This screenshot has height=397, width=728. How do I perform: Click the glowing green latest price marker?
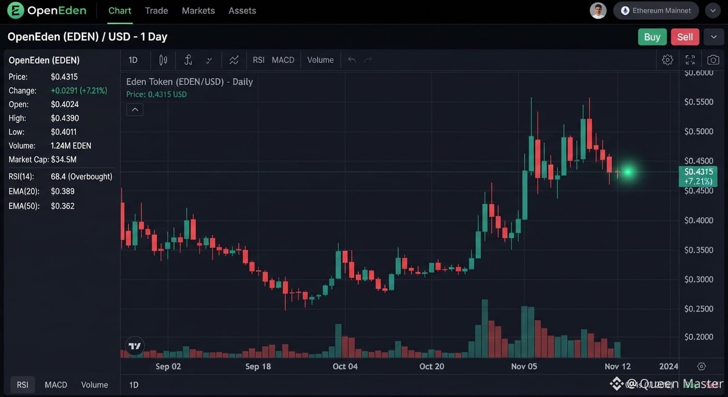click(628, 172)
